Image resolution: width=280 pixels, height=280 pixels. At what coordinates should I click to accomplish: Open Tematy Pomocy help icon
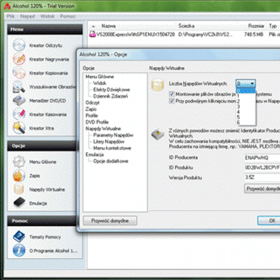point(19,237)
